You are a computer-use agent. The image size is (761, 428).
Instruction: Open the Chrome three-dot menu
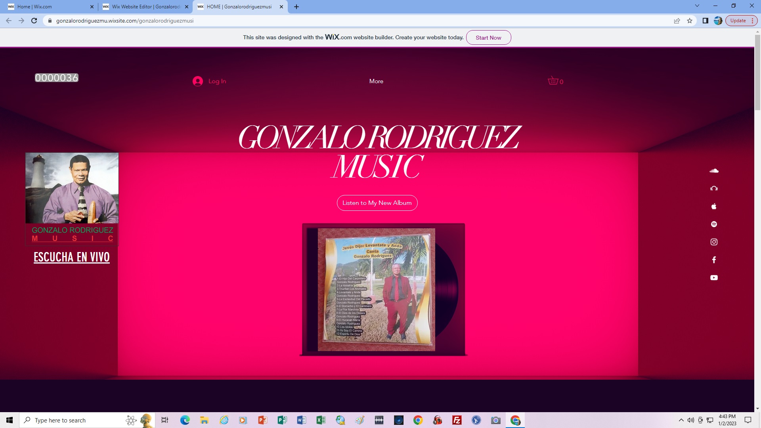[752, 21]
